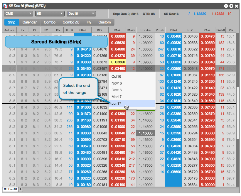Choose Mar17 from the expiry list
The height and width of the screenshot is (196, 241).
pos(132,97)
